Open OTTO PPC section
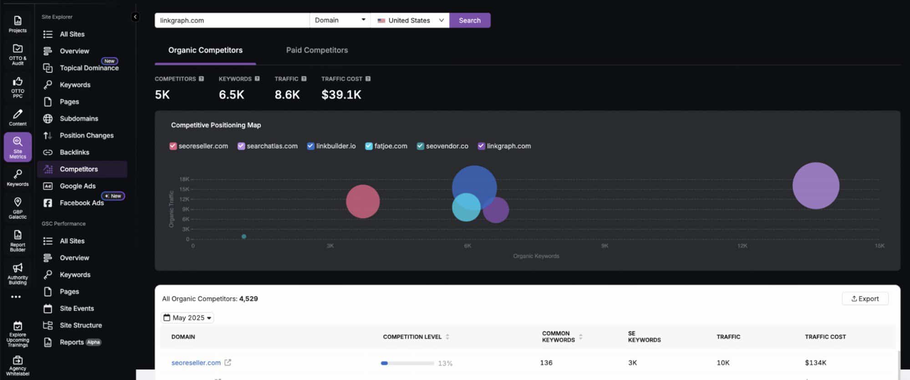 coord(17,87)
